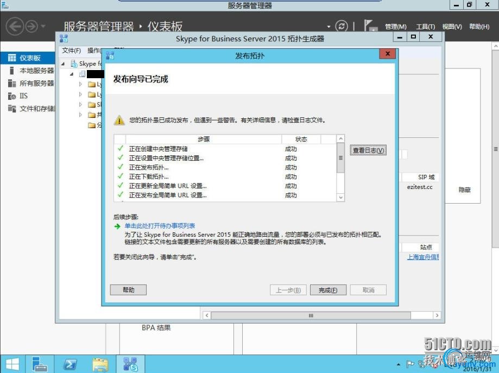Click the Topology Builder window title icon
Viewport: 499px width, 373px height.
click(x=64, y=39)
